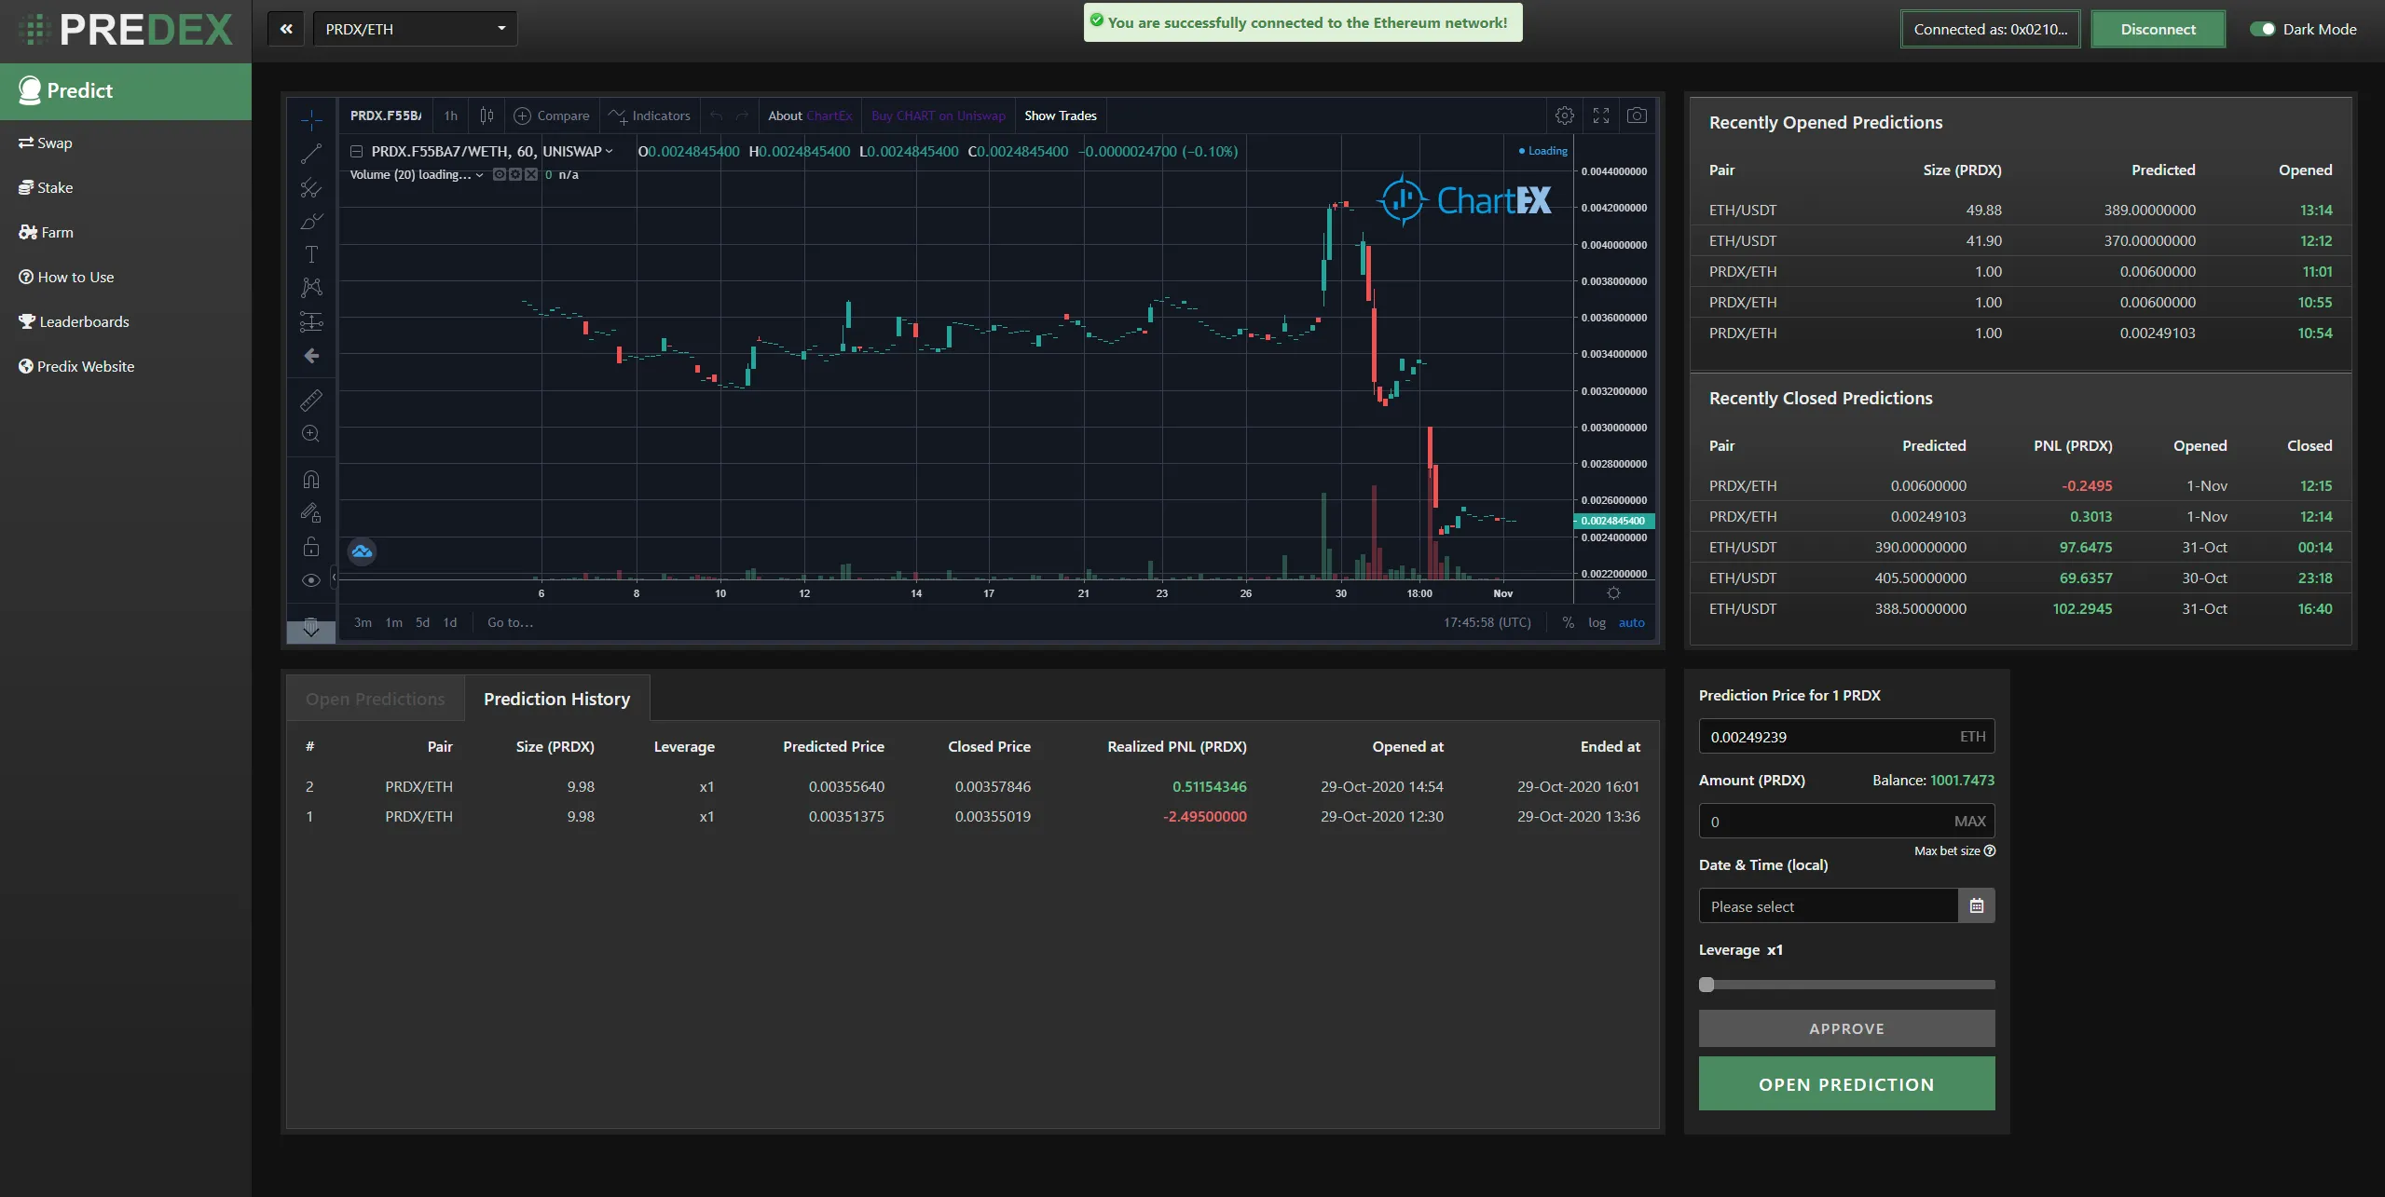This screenshot has width=2385, height=1197.
Task: Open the PRDX/ETH pair dropdown
Action: click(415, 29)
